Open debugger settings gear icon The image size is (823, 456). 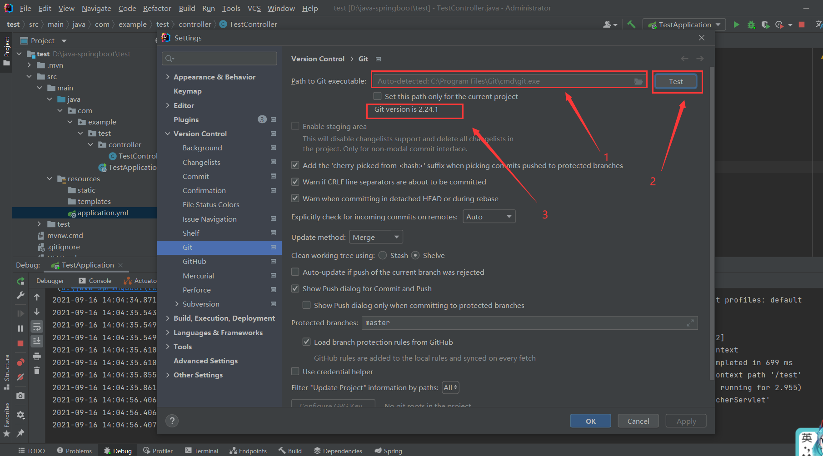coord(20,415)
